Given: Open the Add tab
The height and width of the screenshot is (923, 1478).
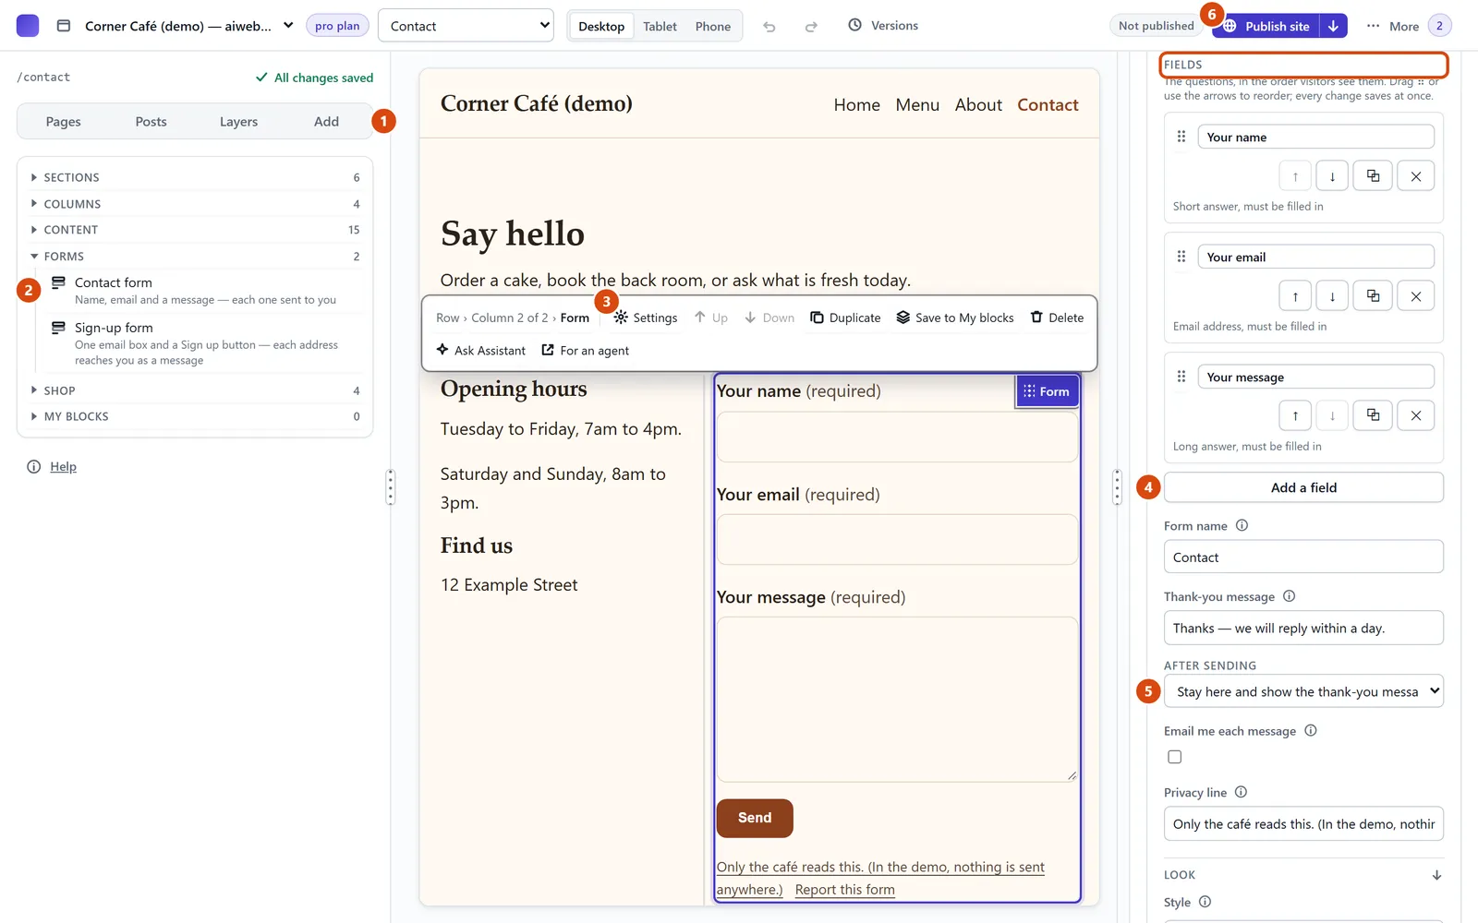Looking at the screenshot, I should point(326,122).
